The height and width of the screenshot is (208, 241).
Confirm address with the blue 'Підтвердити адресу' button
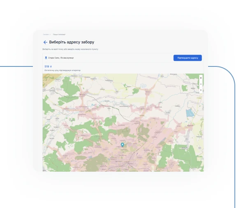[188, 58]
